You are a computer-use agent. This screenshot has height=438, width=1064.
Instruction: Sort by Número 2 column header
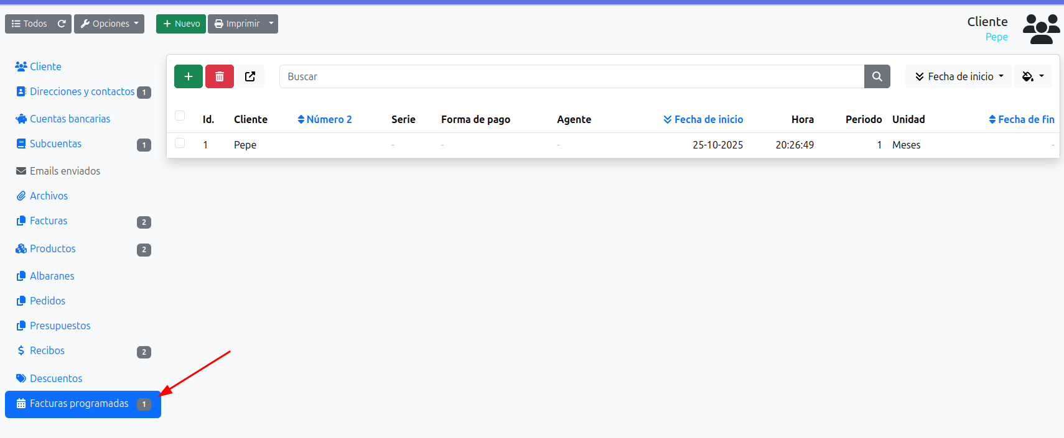(x=325, y=119)
